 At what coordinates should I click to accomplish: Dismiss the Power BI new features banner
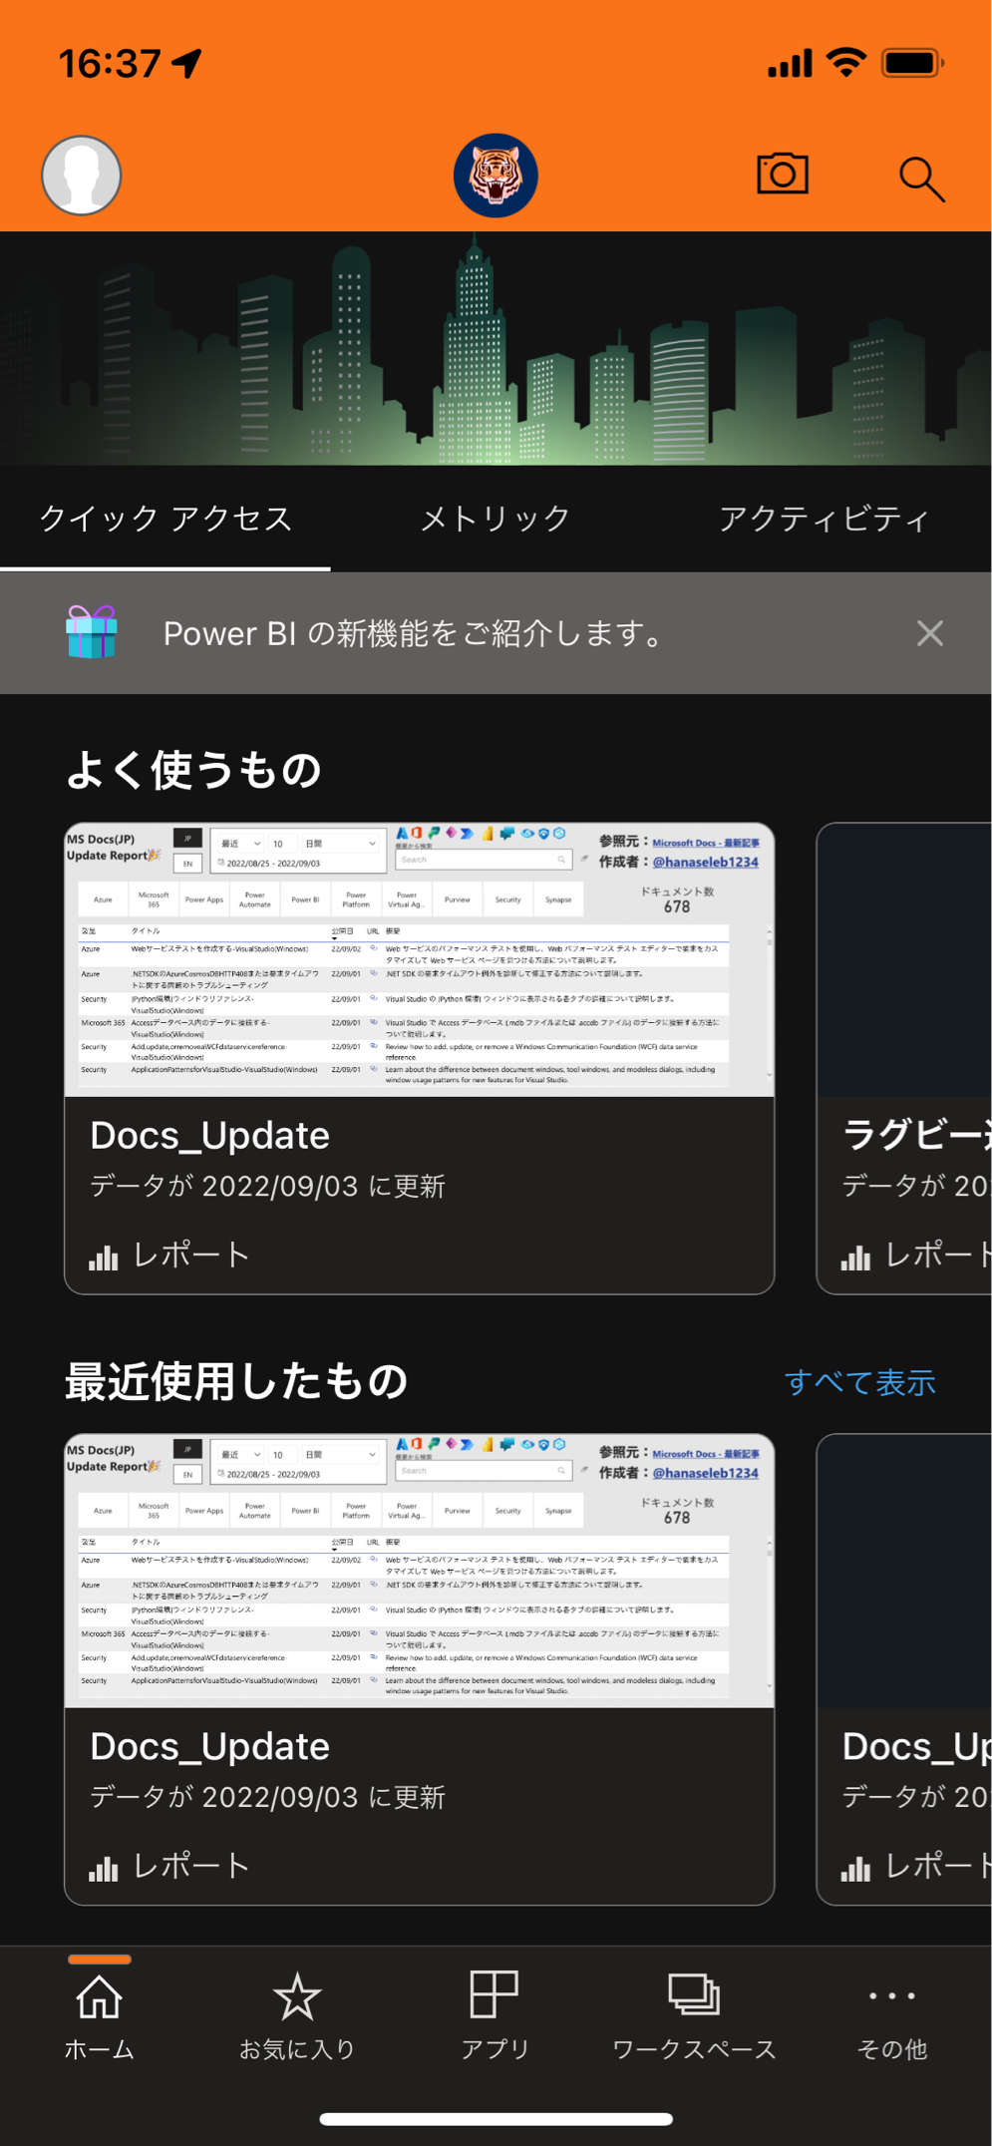pyautogui.click(x=929, y=633)
